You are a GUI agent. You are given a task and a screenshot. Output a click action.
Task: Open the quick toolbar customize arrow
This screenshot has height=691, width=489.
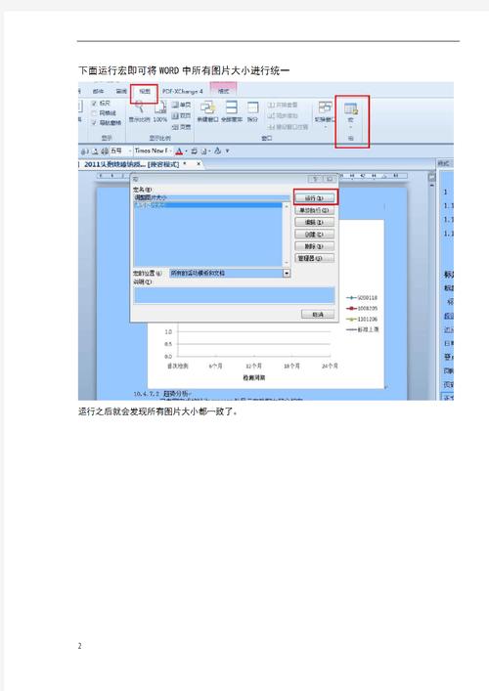228,151
